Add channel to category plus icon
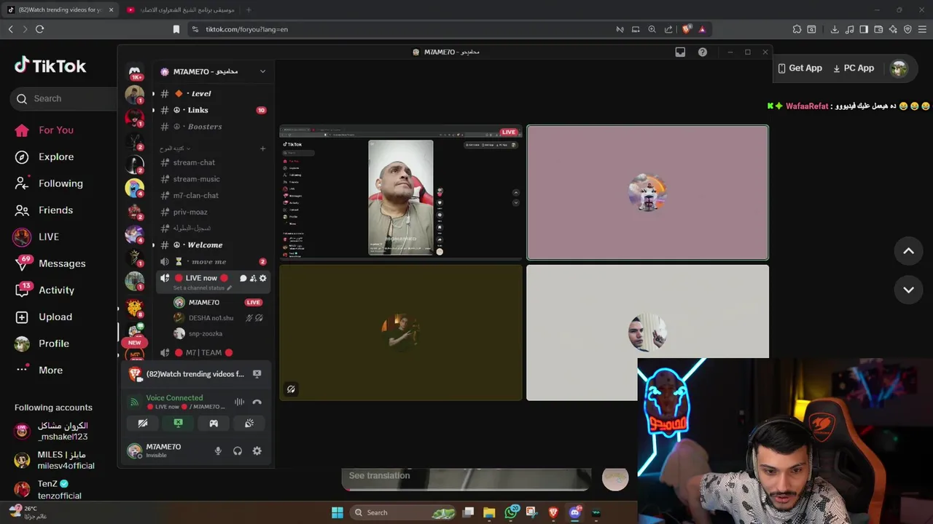This screenshot has width=933, height=524. (262, 148)
